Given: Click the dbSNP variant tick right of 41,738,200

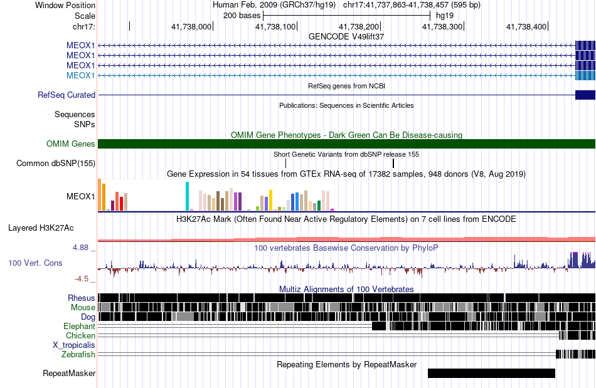Looking at the screenshot, I should tap(393, 163).
